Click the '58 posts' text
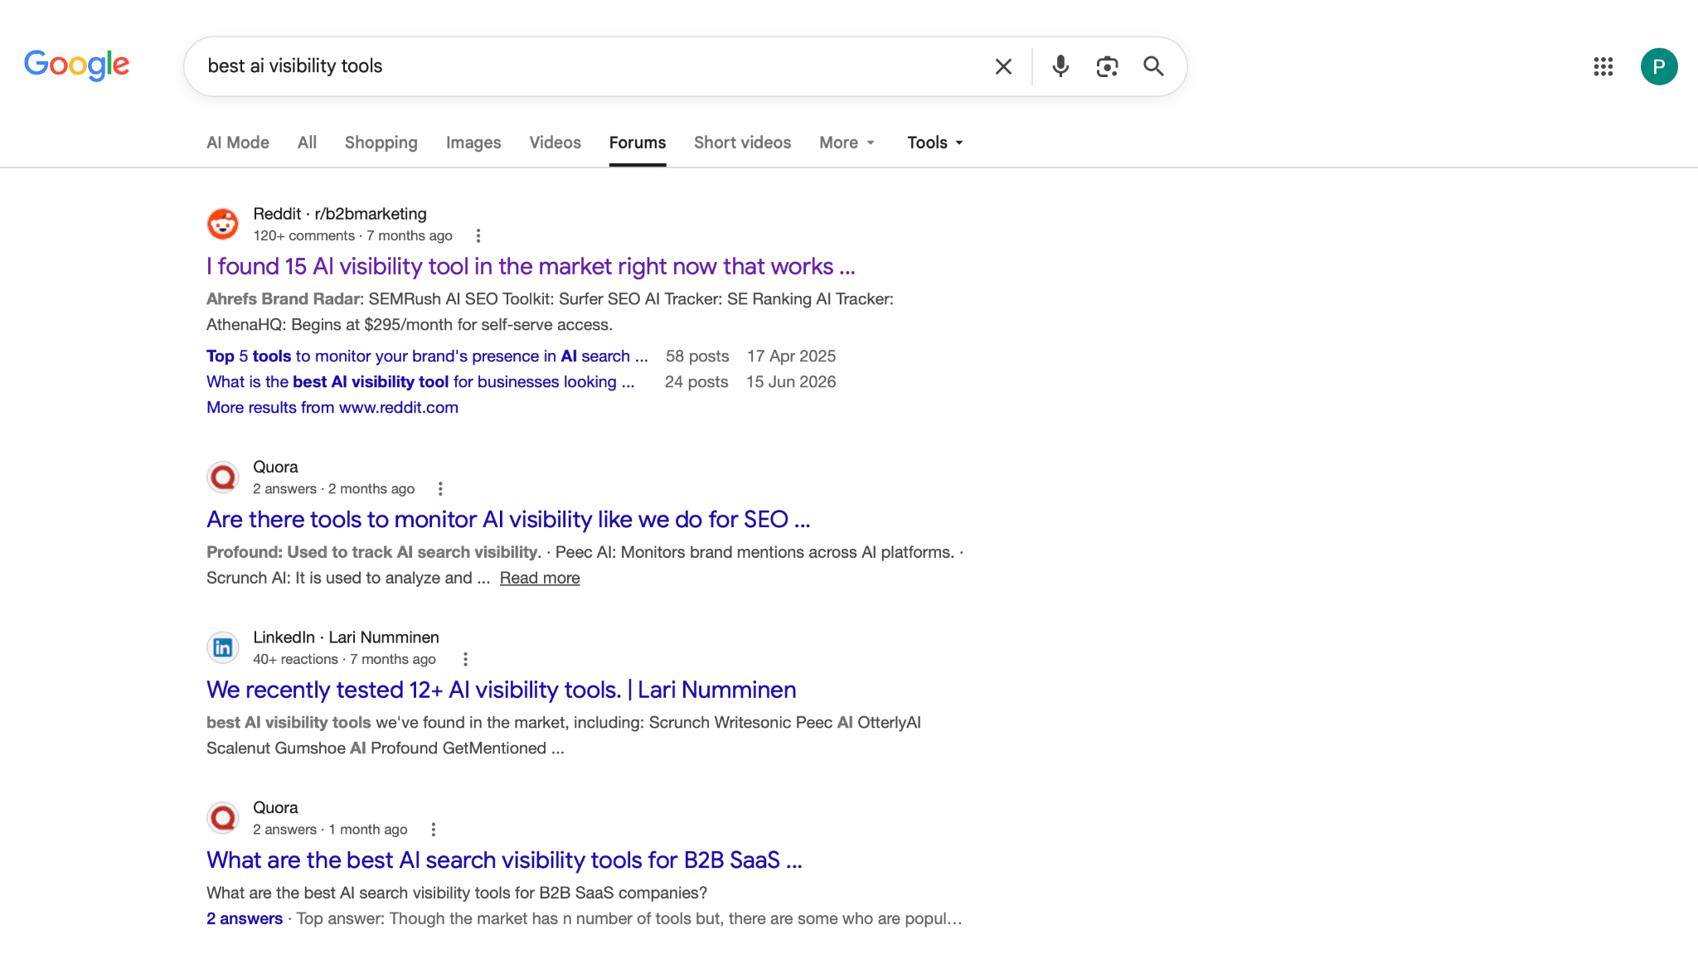The width and height of the screenshot is (1698, 964). point(697,356)
